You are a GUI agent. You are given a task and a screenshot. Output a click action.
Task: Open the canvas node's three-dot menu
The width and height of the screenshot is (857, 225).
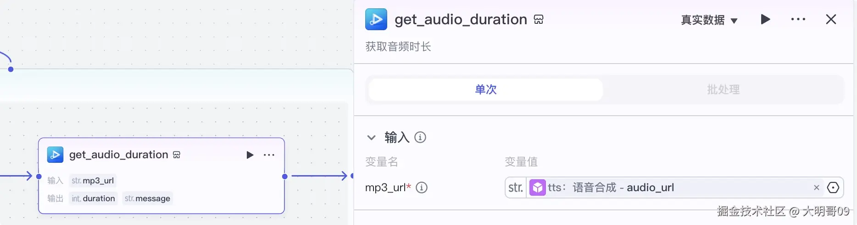pos(269,155)
